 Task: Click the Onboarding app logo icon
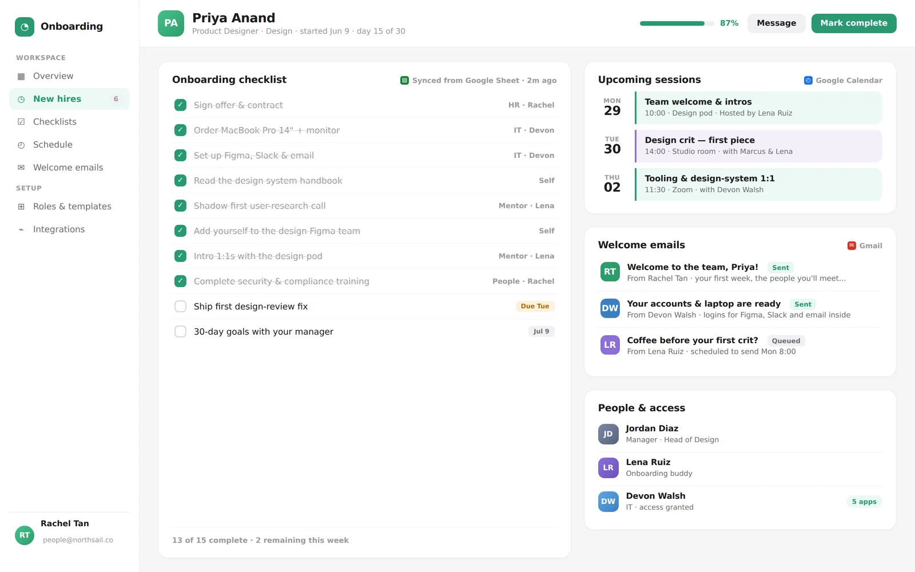click(25, 27)
